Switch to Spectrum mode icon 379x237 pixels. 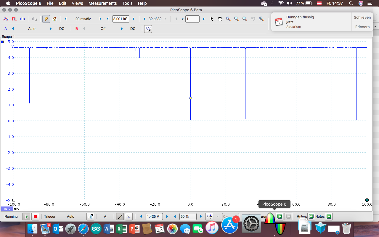pyautogui.click(x=23, y=19)
